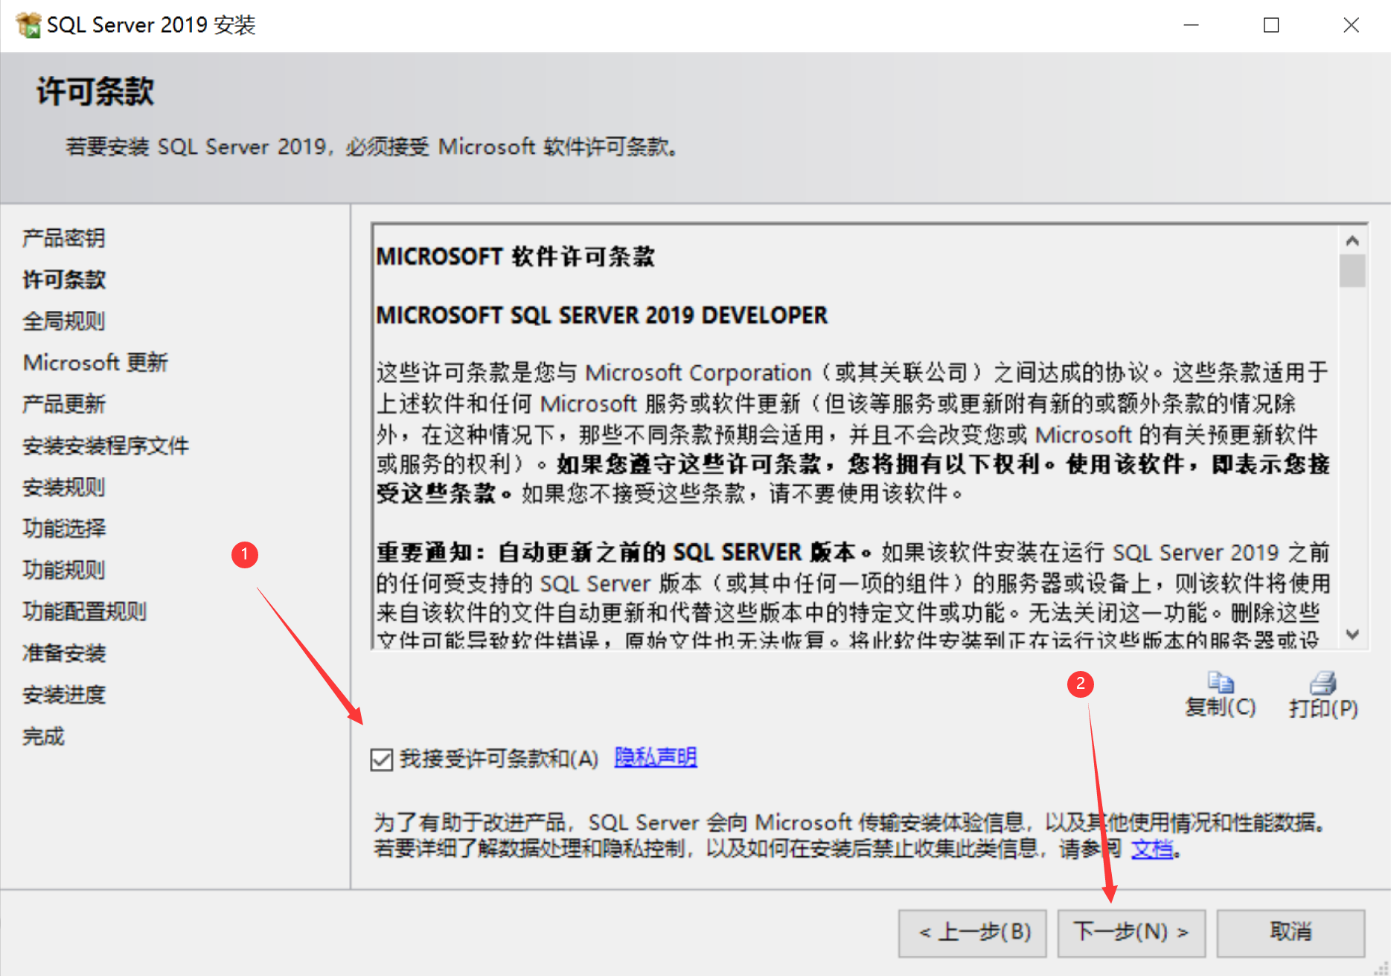Viewport: 1391px width, 976px height.
Task: Go back with 上一步(B) button
Action: pos(973,933)
